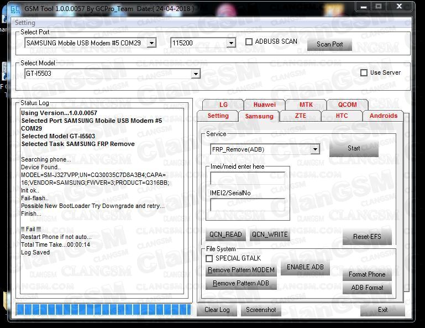The width and height of the screenshot is (425, 328).
Task: Click the 'Init ok..' log line
Action: point(30,190)
